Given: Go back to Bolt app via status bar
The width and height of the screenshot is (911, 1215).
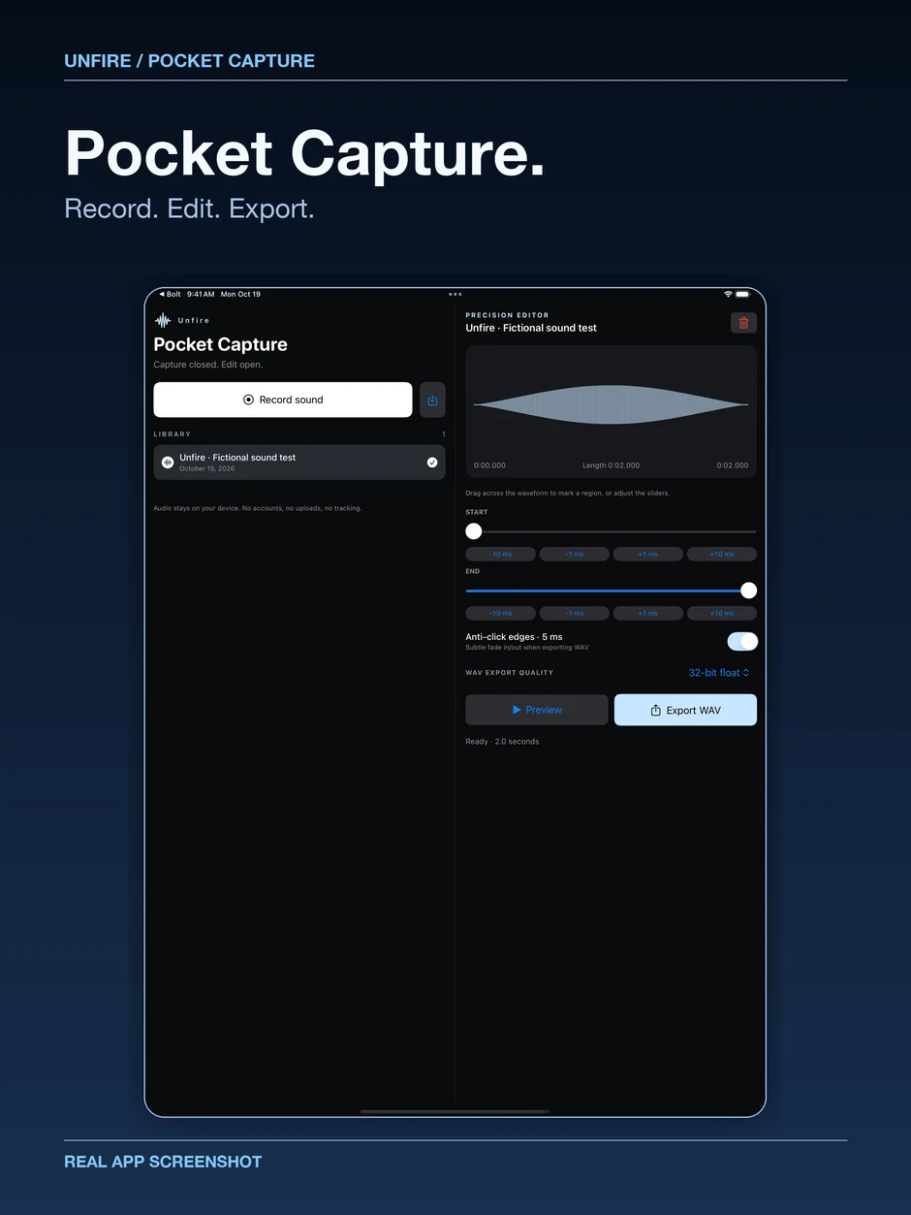Looking at the screenshot, I should point(170,294).
